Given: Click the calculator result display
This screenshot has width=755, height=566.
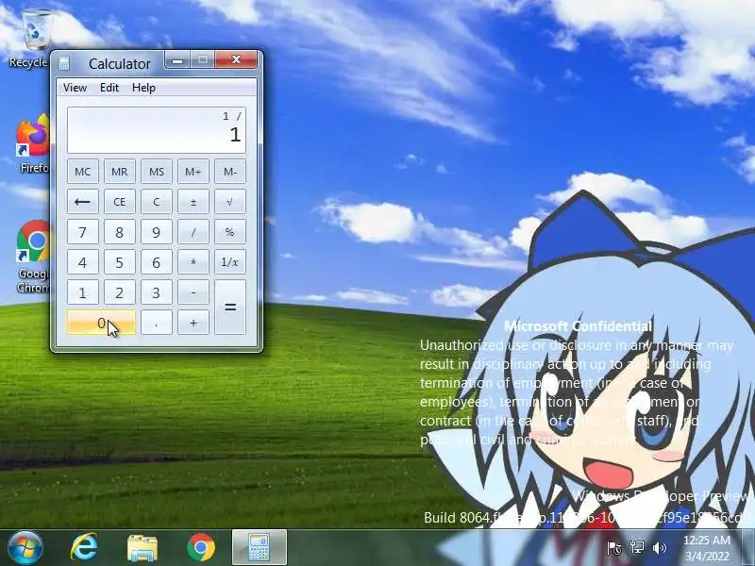Looking at the screenshot, I should coord(157,130).
